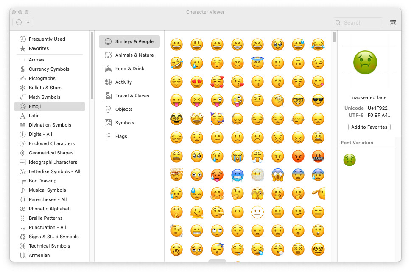
Task: Toggle the compact viewer button beside search
Action: tap(393, 22)
